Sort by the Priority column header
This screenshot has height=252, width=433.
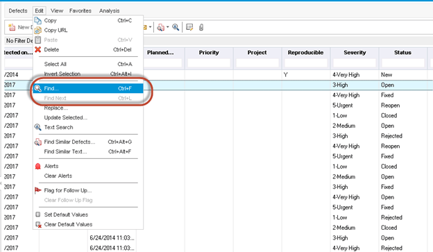(209, 53)
